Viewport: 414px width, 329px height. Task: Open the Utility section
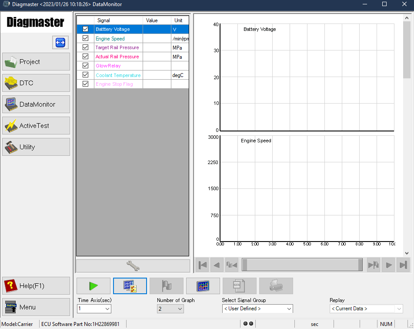click(x=36, y=147)
